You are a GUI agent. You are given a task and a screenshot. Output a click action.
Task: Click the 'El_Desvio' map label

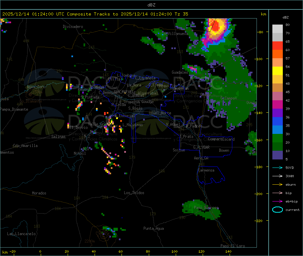pos(78,127)
